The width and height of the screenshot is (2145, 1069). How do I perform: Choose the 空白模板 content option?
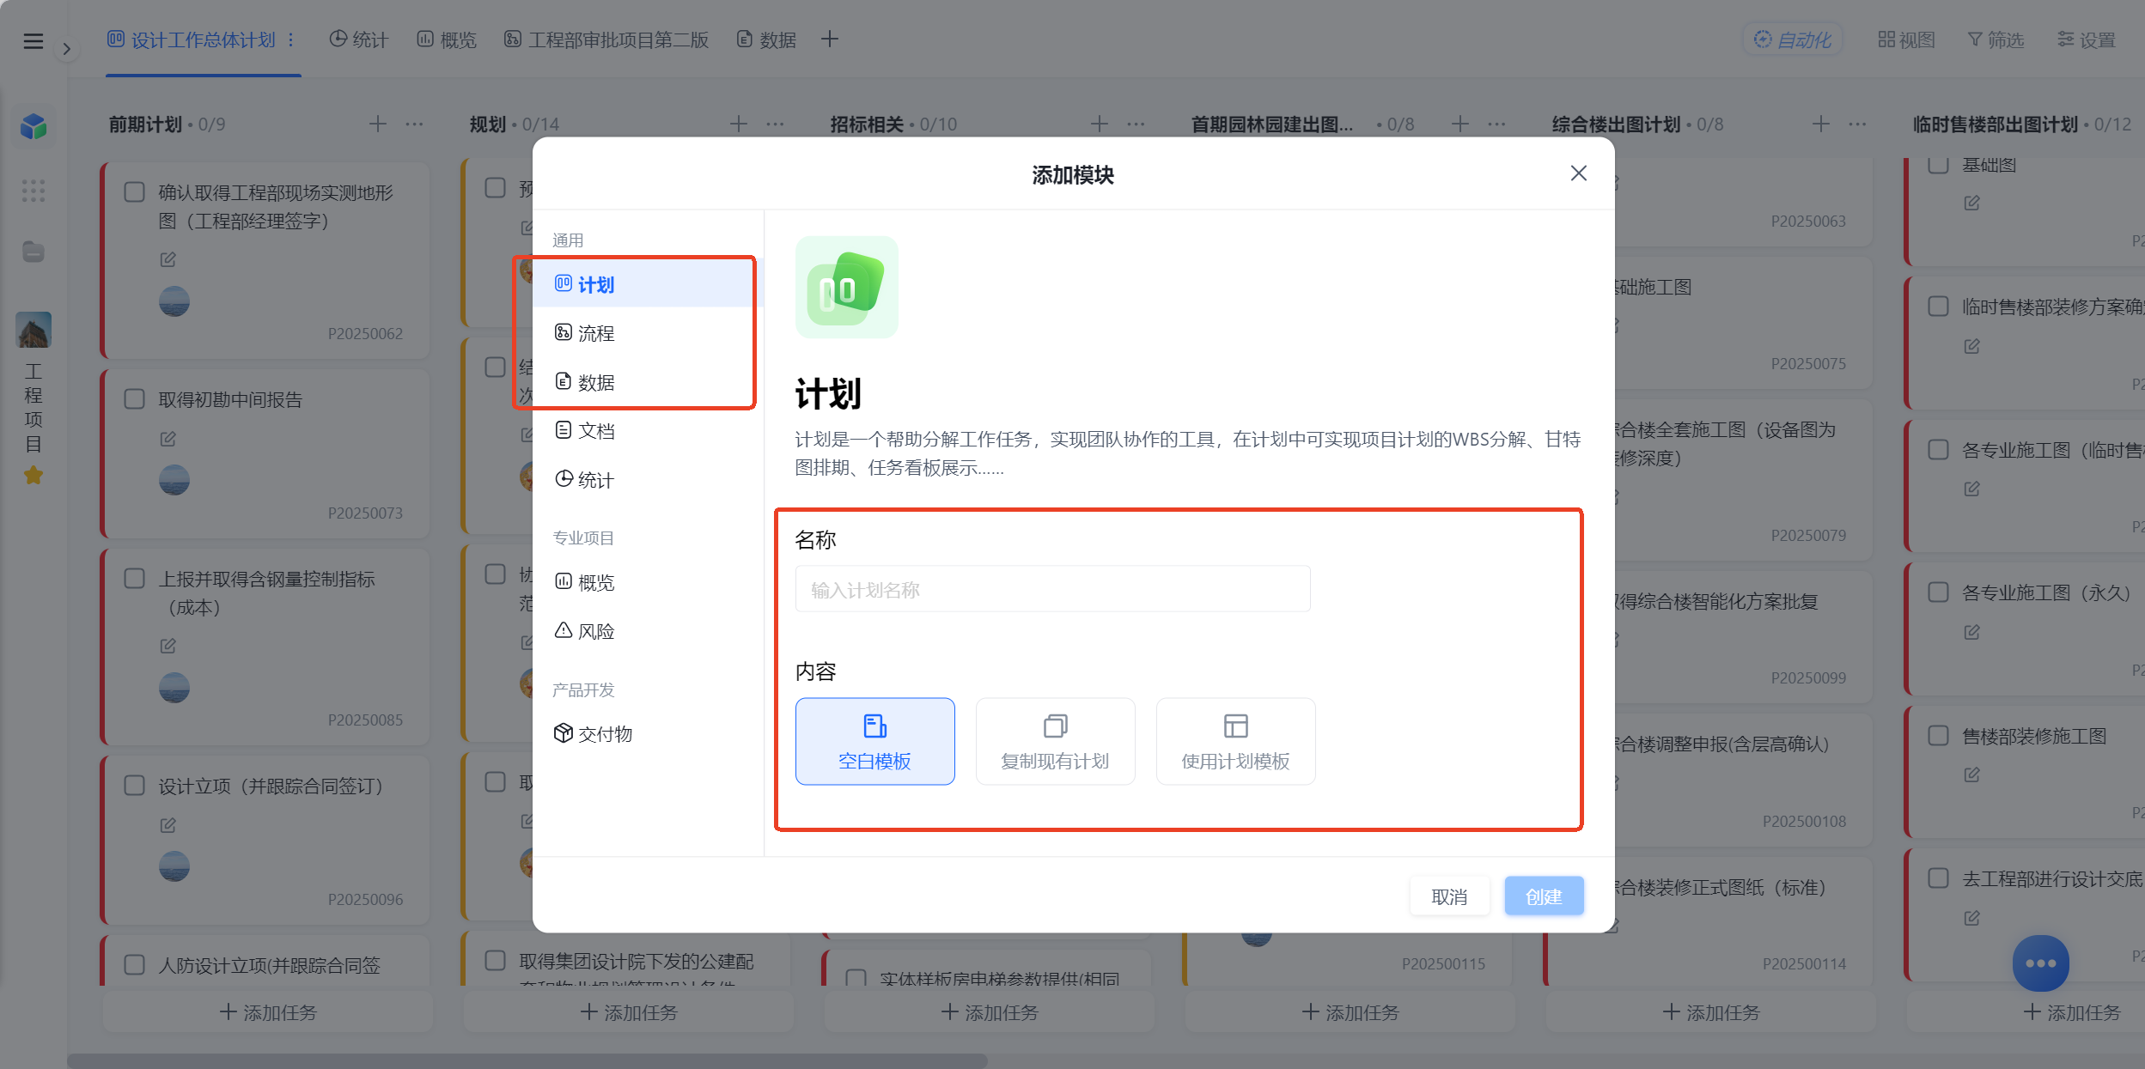[x=874, y=741]
